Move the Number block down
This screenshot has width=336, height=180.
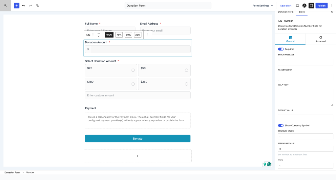pyautogui.click(x=98, y=36)
